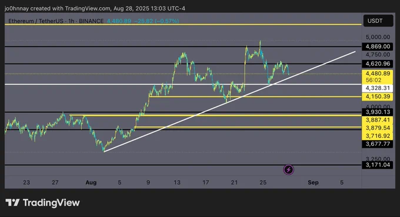400x217 pixels.
Task: Click the 23 date on time axis
Action: tap(26, 182)
